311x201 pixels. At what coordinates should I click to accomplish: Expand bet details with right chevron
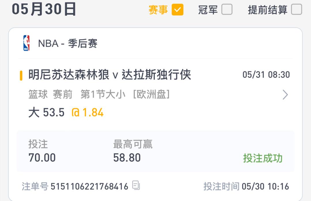(285, 95)
